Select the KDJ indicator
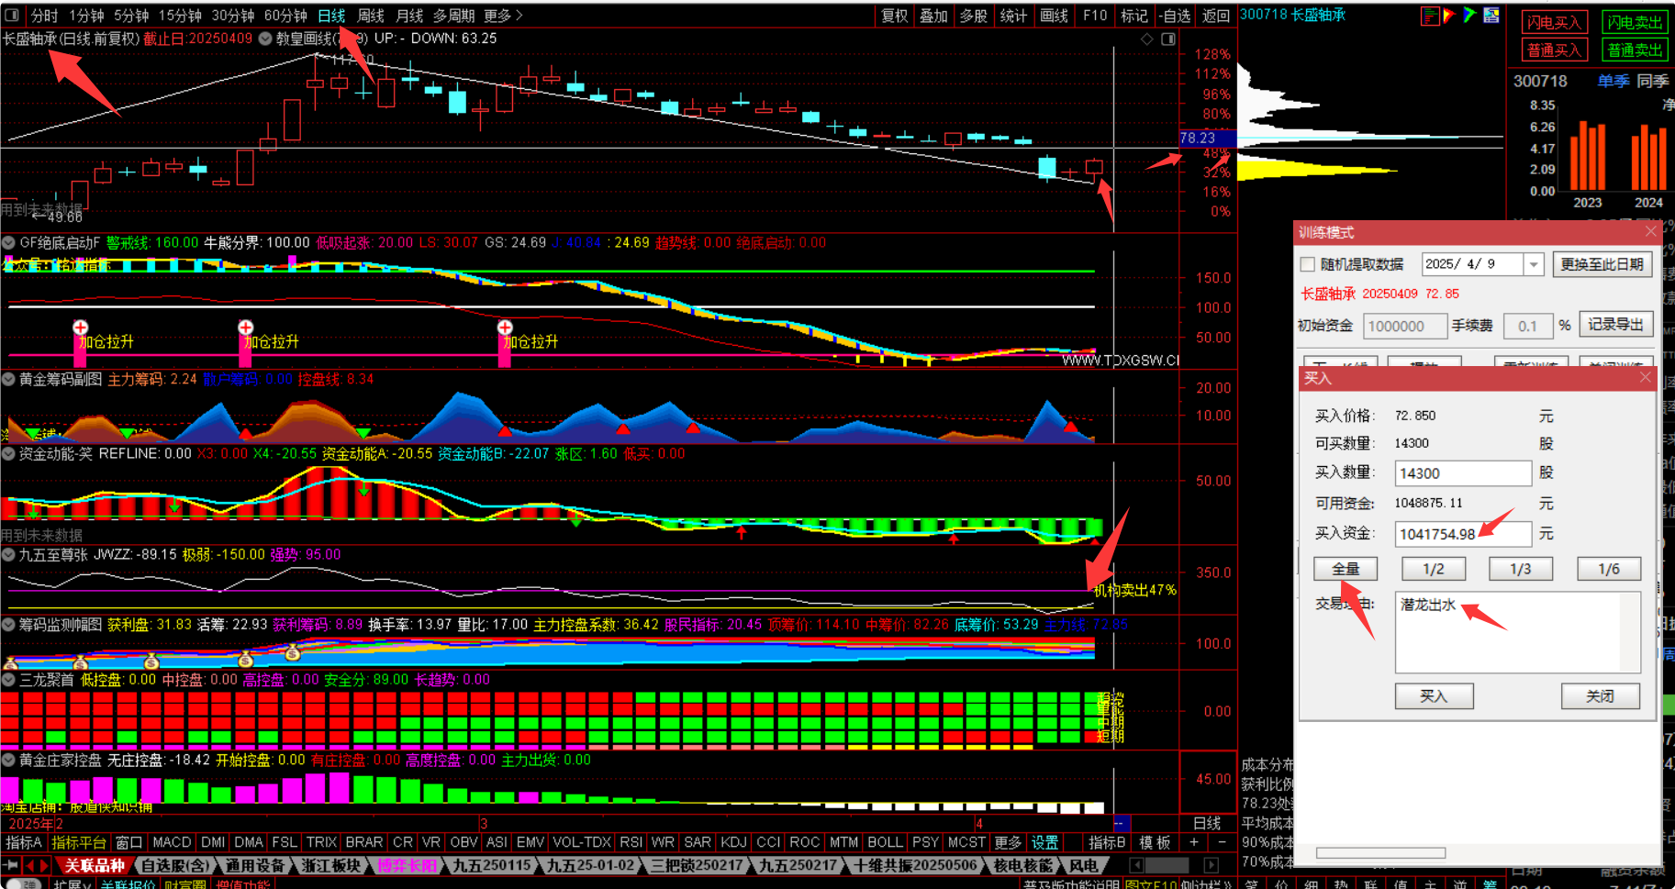The image size is (1675, 889). tap(733, 842)
